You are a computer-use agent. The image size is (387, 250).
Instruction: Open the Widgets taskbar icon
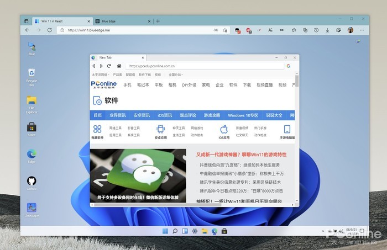pos(185,231)
